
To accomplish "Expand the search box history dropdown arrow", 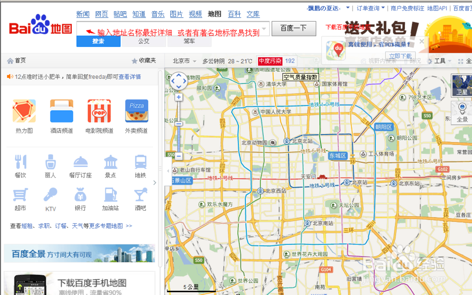I will tap(264, 29).
